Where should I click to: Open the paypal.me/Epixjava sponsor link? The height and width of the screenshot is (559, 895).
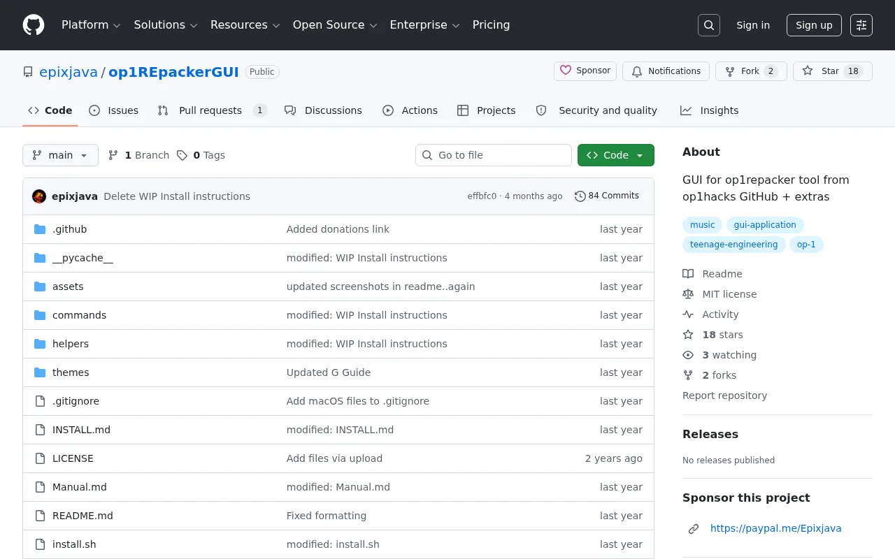(775, 528)
